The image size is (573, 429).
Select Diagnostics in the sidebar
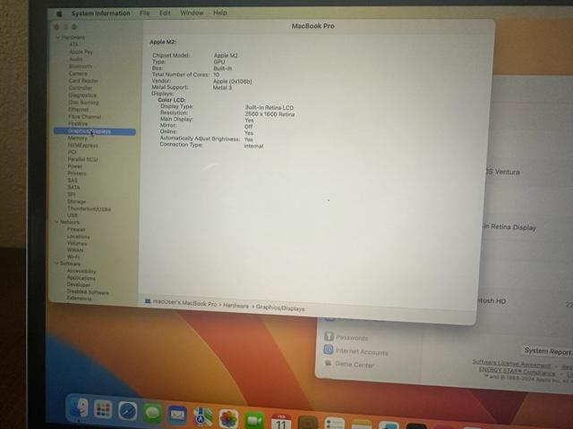pyautogui.click(x=82, y=96)
